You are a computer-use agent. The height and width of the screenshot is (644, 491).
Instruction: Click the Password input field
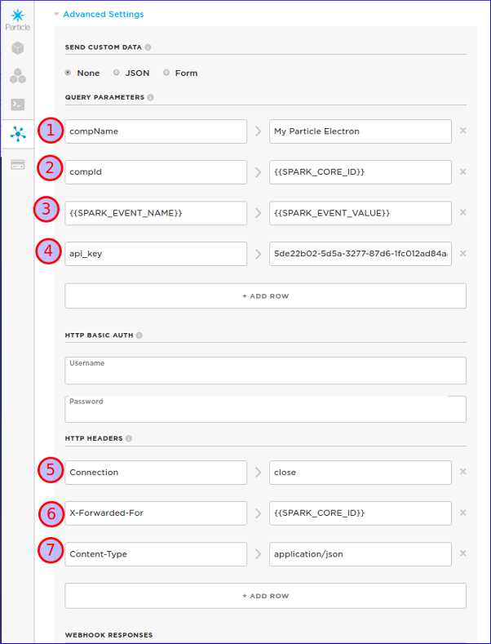click(x=265, y=409)
